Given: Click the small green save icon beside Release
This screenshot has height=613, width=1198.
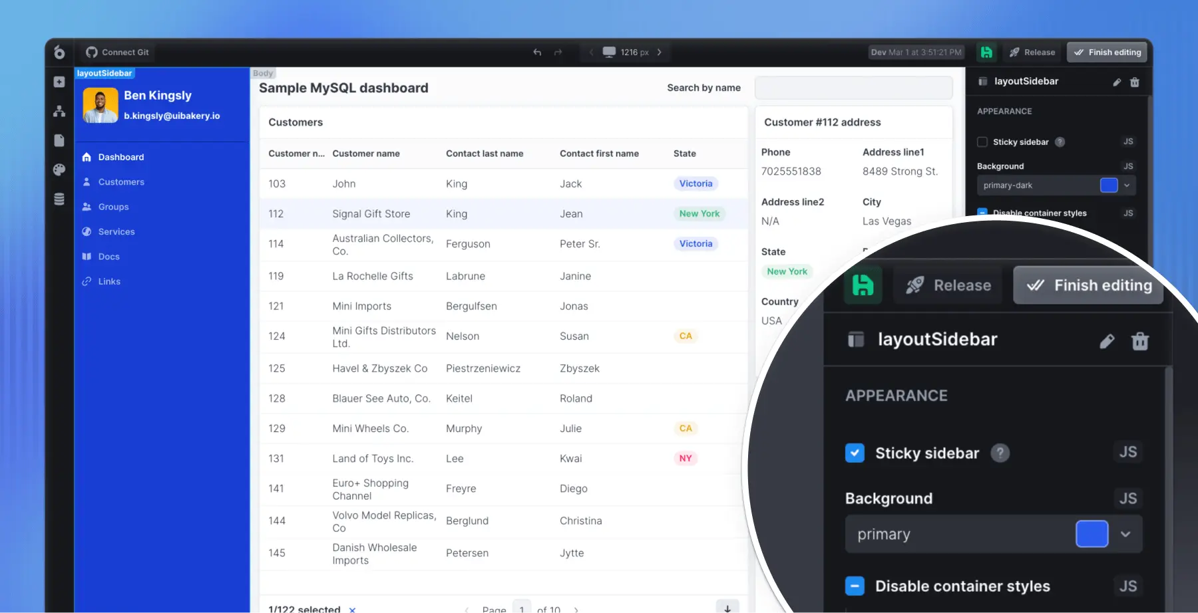Looking at the screenshot, I should pos(986,52).
